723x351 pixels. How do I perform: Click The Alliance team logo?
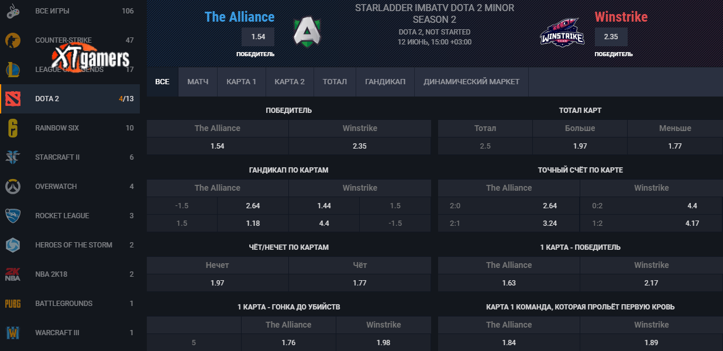307,32
